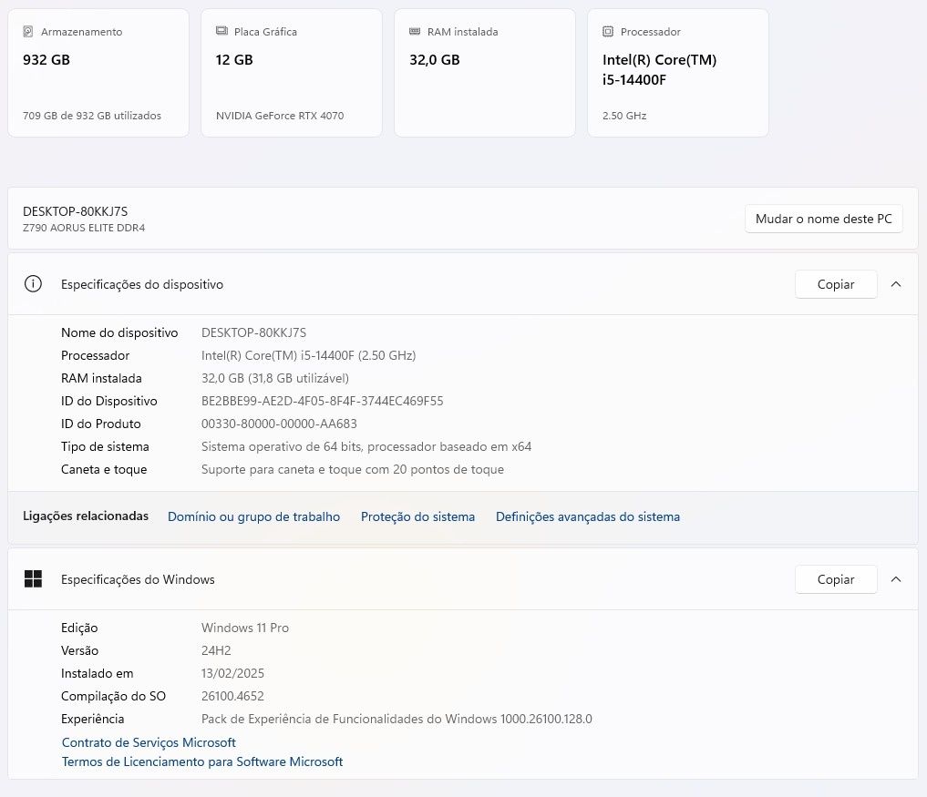Click the 2.50 GHz text in processor card

624,116
